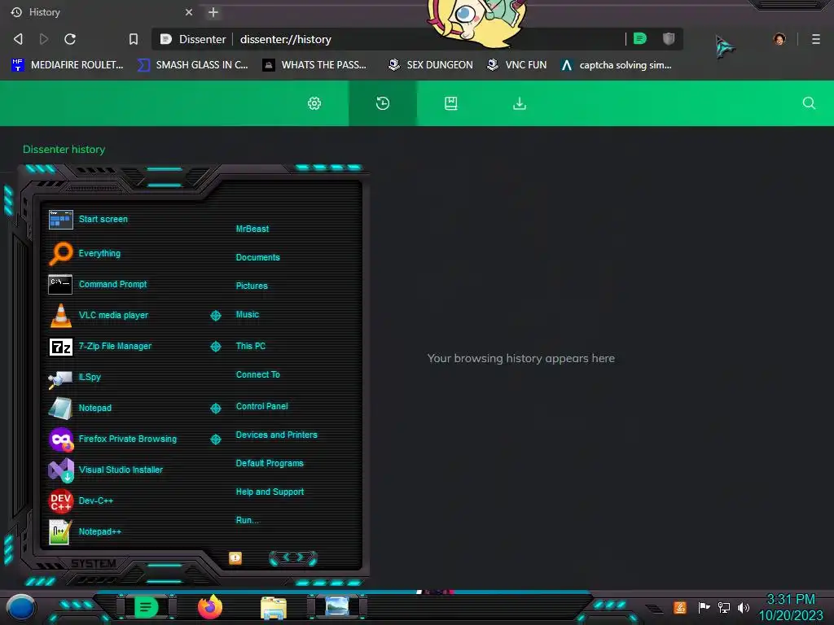The image size is (834, 625).
Task: Open Start screen from start menu
Action: (x=88, y=219)
